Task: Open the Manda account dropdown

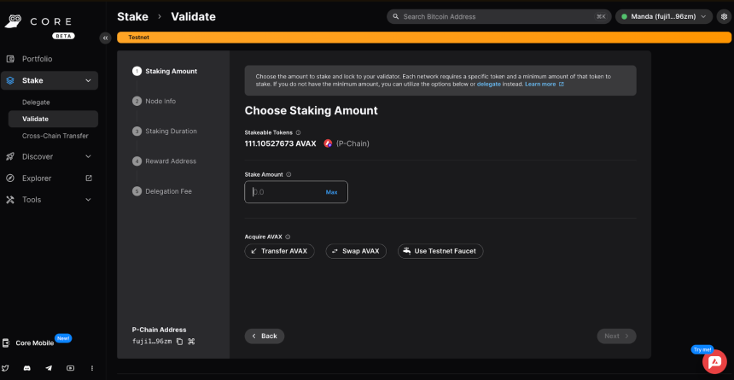Action: [x=664, y=16]
